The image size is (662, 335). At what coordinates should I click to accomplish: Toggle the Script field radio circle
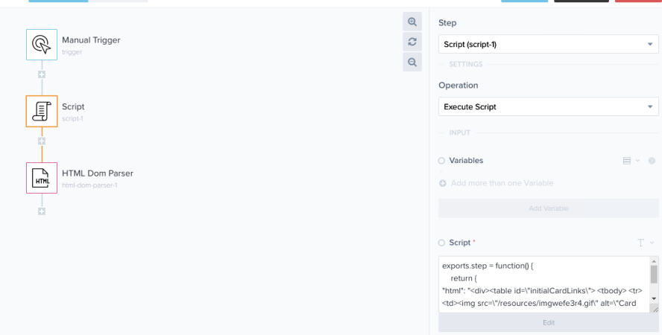[x=442, y=243]
